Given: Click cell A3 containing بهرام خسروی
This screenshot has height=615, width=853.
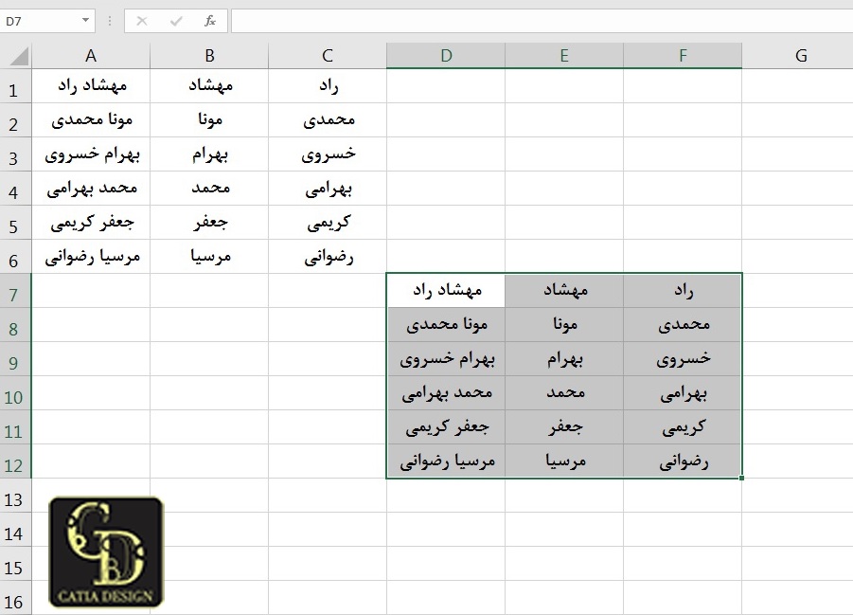Looking at the screenshot, I should pos(91,154).
